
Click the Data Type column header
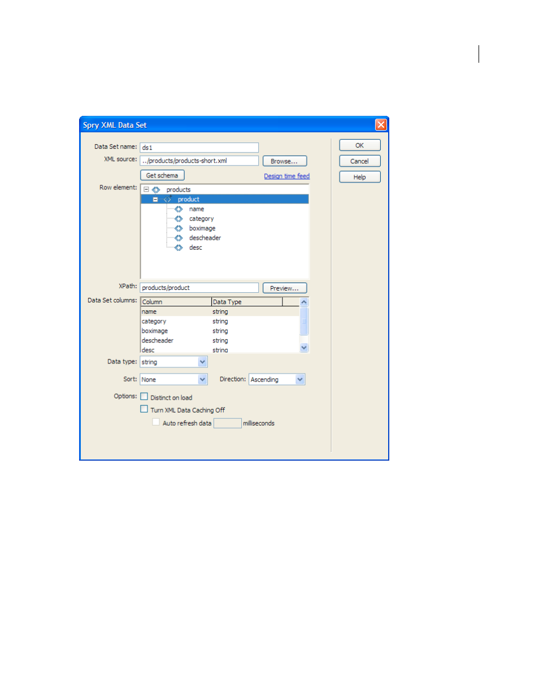click(247, 302)
